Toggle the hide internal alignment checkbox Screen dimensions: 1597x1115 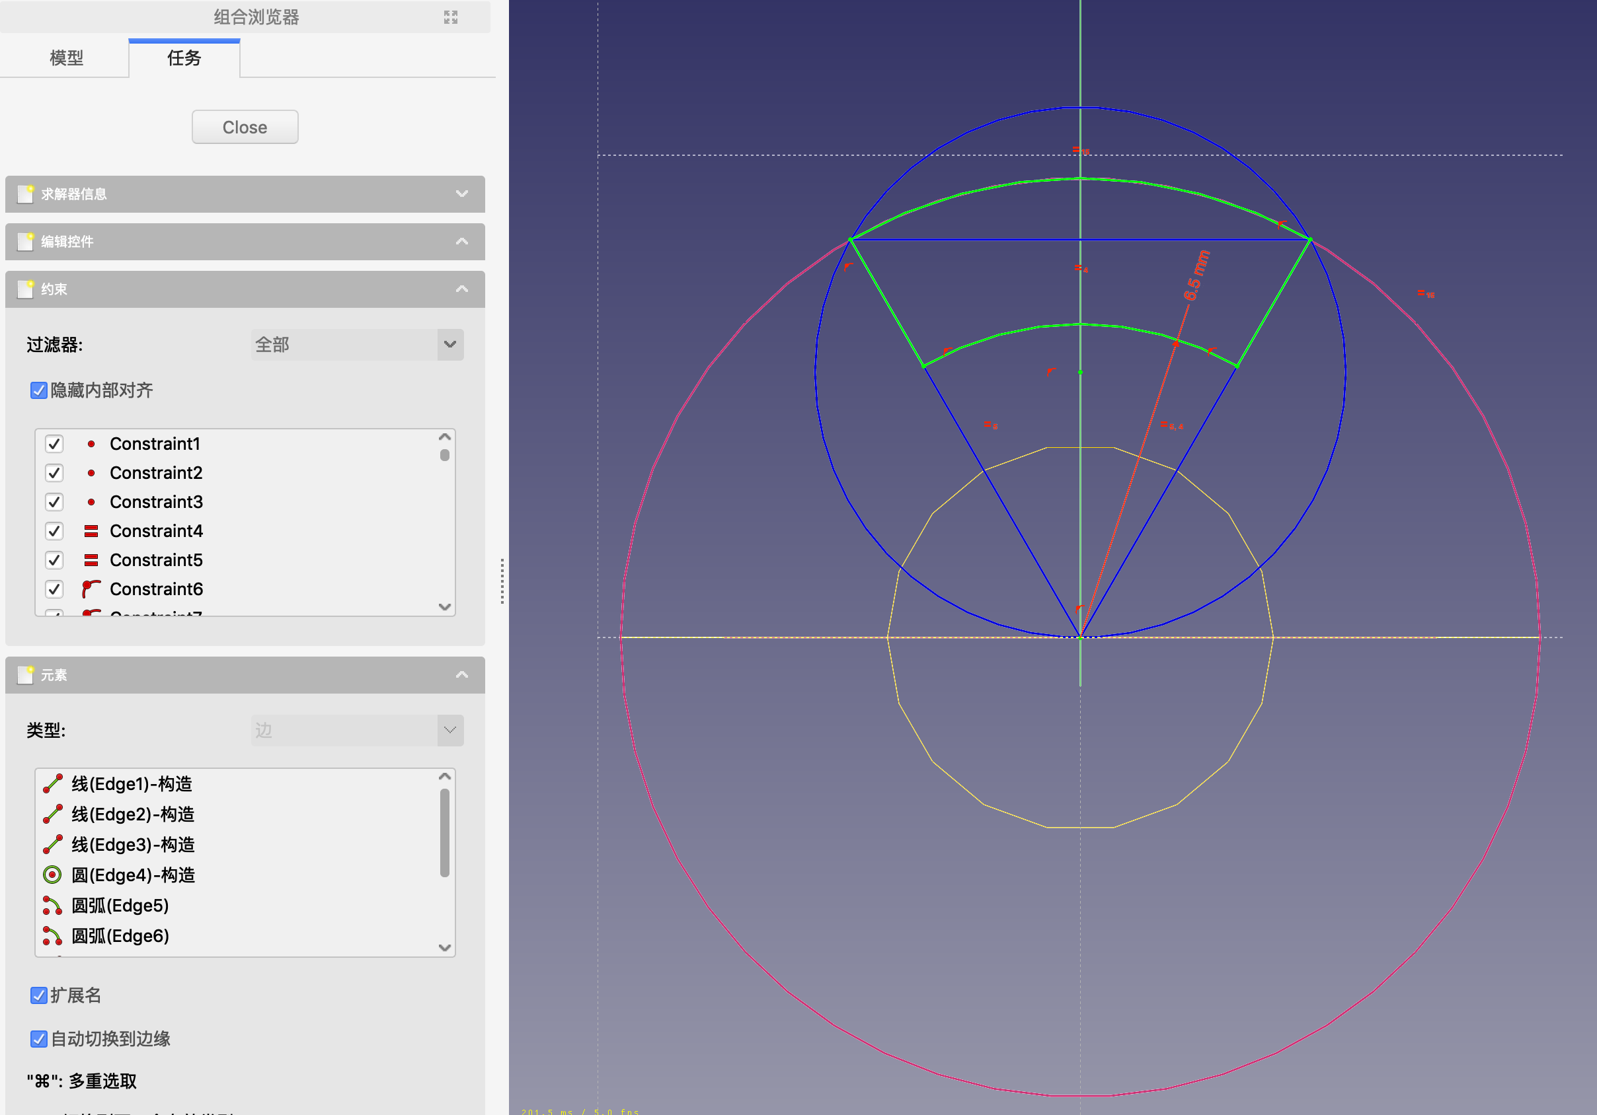click(39, 390)
